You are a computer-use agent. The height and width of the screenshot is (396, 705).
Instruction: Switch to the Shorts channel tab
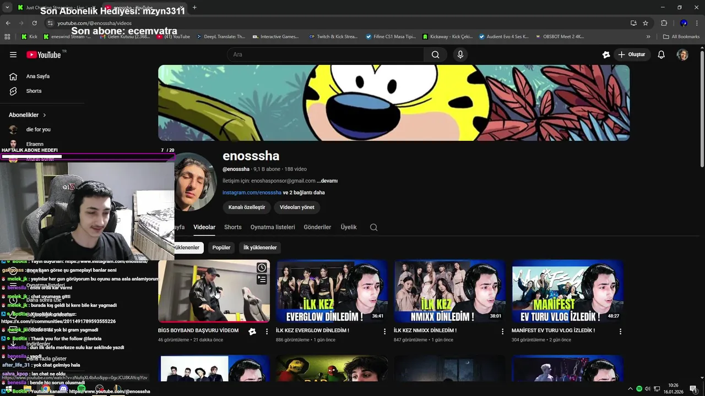[233, 227]
